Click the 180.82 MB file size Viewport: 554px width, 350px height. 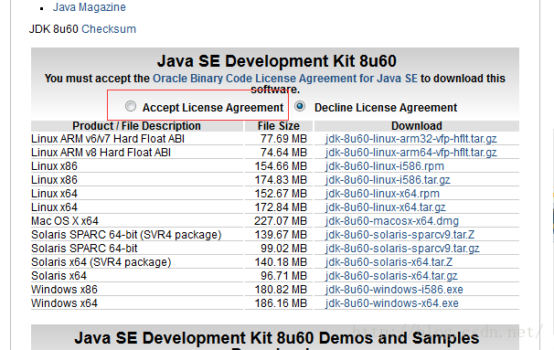(x=281, y=290)
